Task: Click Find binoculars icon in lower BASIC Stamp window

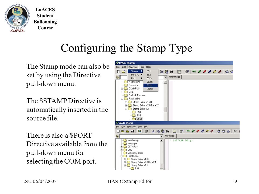Action: point(167,131)
